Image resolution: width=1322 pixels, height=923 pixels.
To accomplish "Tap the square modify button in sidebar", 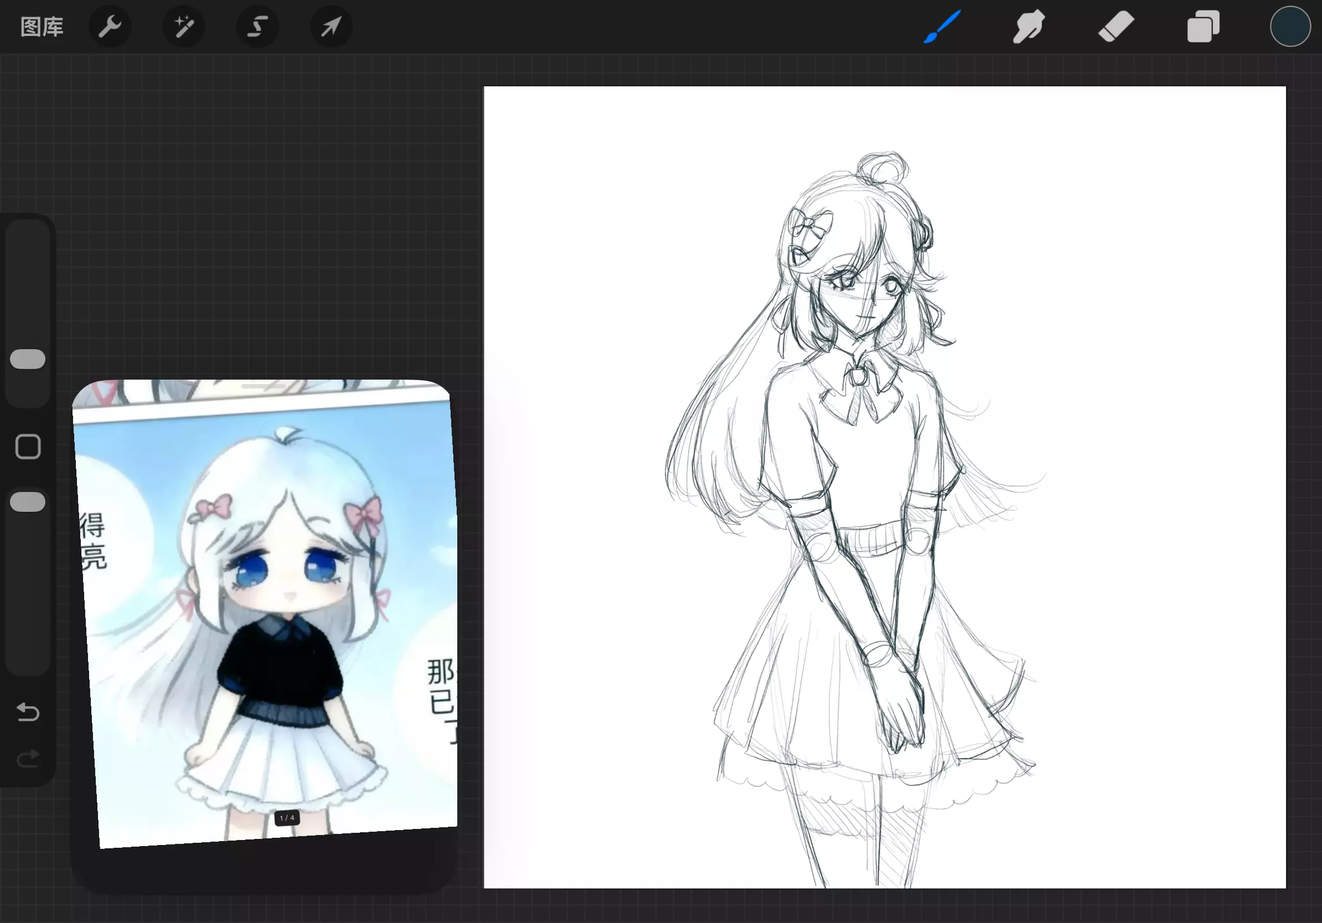I will tap(28, 447).
